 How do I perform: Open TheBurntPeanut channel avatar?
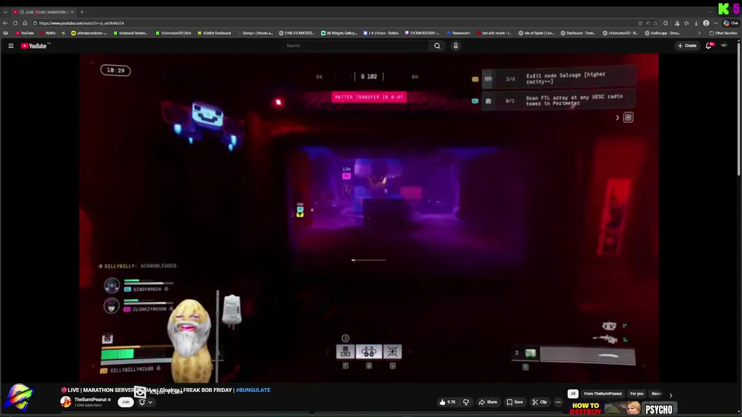point(66,401)
